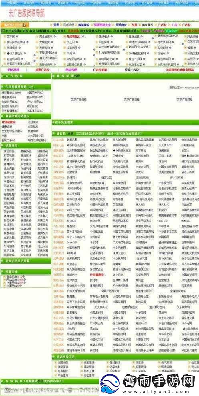
Task: Open the 天天情人节 link
Action: click(x=165, y=145)
